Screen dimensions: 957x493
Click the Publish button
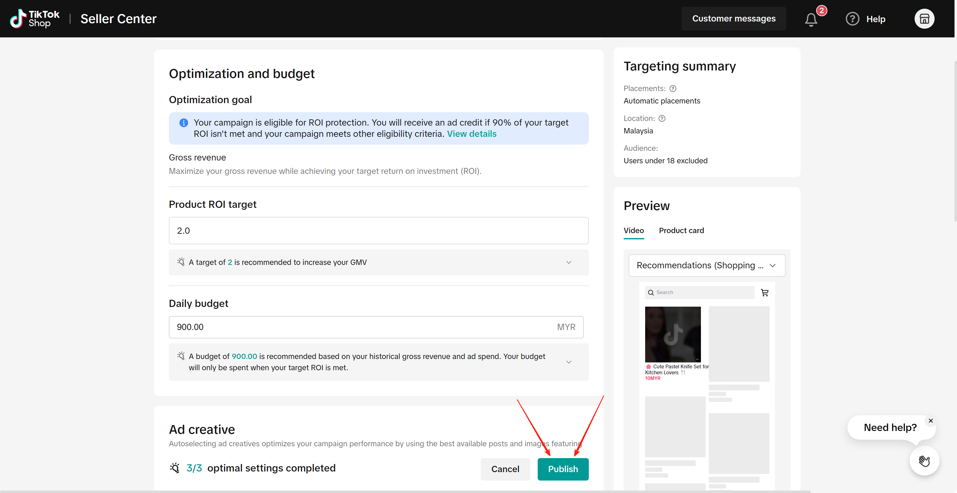click(563, 469)
